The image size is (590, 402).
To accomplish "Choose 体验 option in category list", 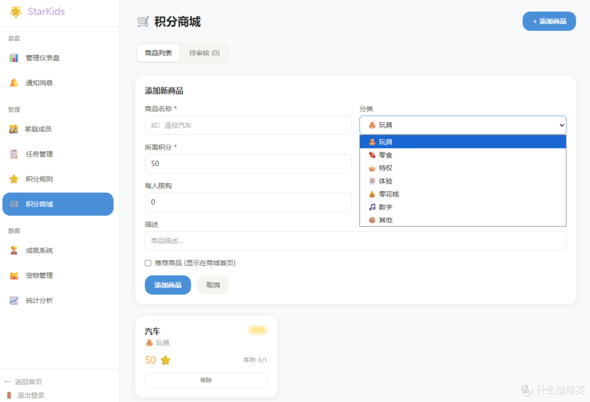I will pos(463,181).
